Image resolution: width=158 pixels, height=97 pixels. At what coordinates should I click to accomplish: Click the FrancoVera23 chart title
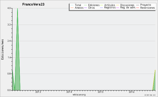click(33, 4)
